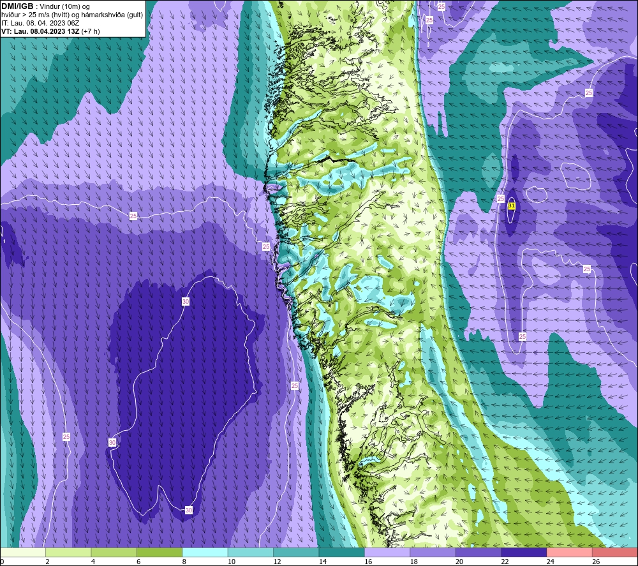Screen dimensions: 638x566
Task: Click the 12–14 m/s teal legend swatch
Action: tap(296, 552)
